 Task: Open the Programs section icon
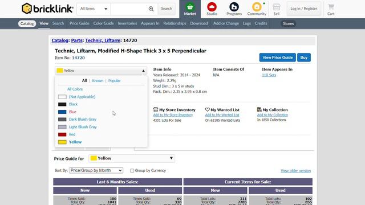click(x=234, y=7)
